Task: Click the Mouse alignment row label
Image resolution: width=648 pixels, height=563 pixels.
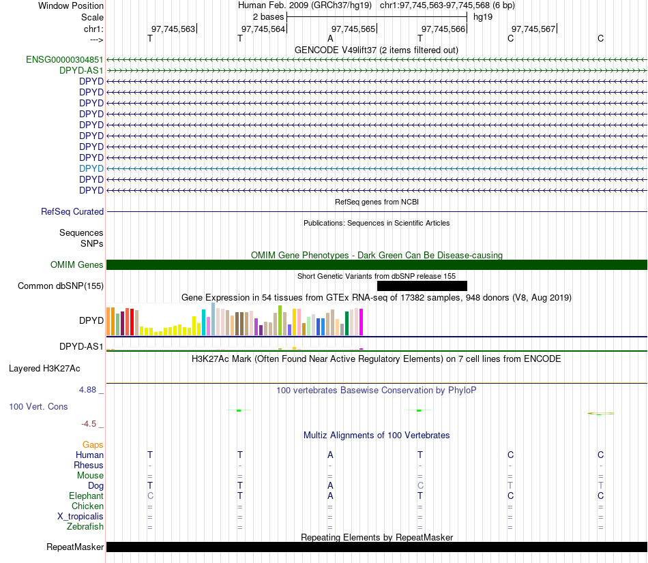Action: [x=90, y=476]
